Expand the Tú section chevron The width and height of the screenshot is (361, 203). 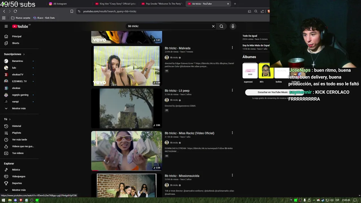10,119
